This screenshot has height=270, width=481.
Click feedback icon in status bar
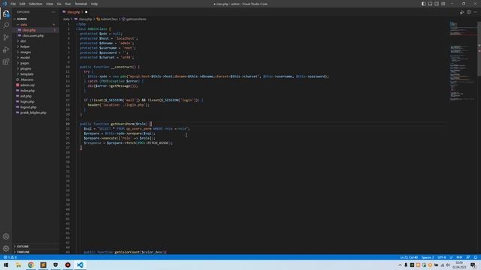(x=468, y=257)
